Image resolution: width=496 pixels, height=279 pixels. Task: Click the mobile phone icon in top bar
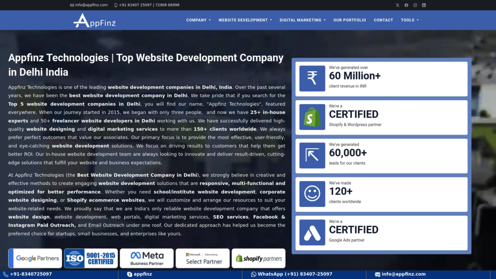pos(116,5)
